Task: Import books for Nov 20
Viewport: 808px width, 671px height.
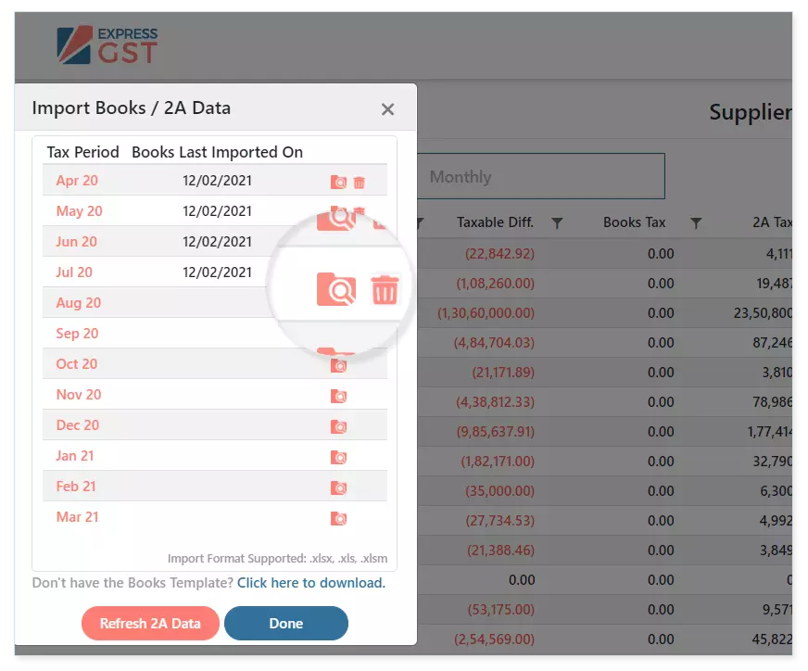Action: (338, 394)
